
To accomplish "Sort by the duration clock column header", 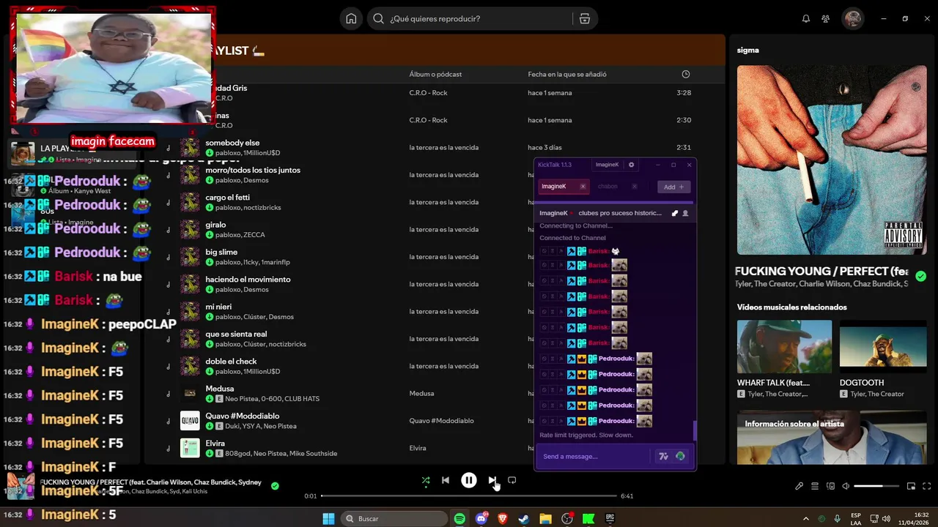I will click(685, 74).
